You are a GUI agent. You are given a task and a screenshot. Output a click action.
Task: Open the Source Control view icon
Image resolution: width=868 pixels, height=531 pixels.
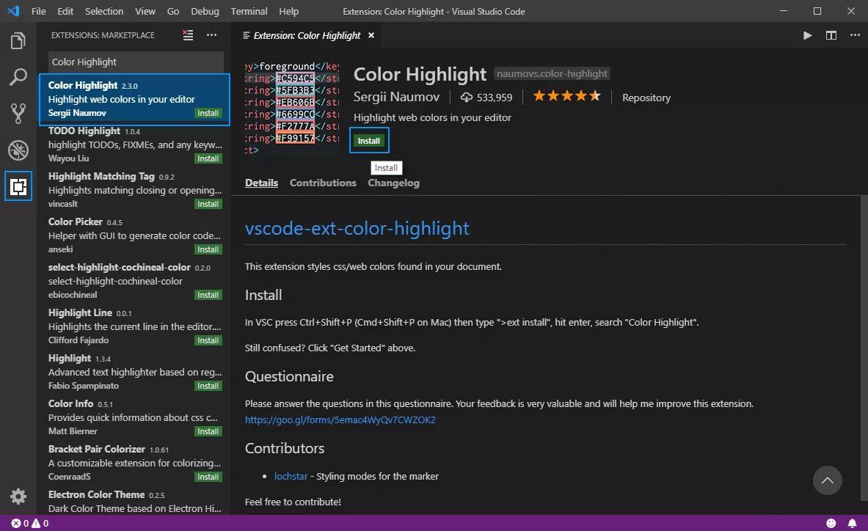click(18, 114)
